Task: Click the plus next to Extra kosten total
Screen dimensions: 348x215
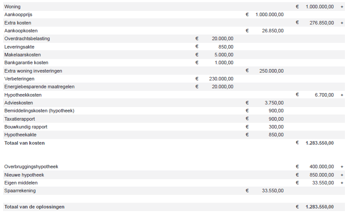Action: click(342, 23)
